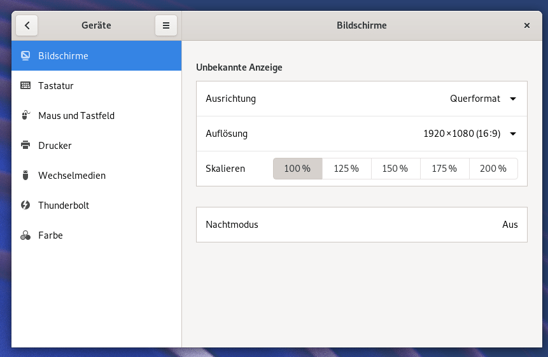Open the Farbe panel
548x357 pixels.
click(97, 235)
